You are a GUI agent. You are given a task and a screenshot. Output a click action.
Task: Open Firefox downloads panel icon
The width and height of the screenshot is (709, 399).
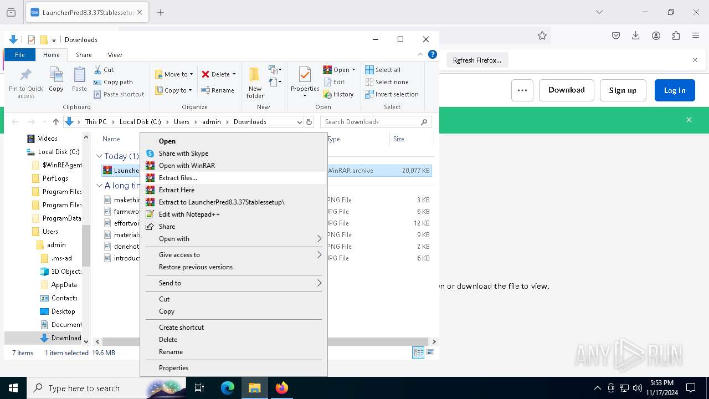coord(636,35)
